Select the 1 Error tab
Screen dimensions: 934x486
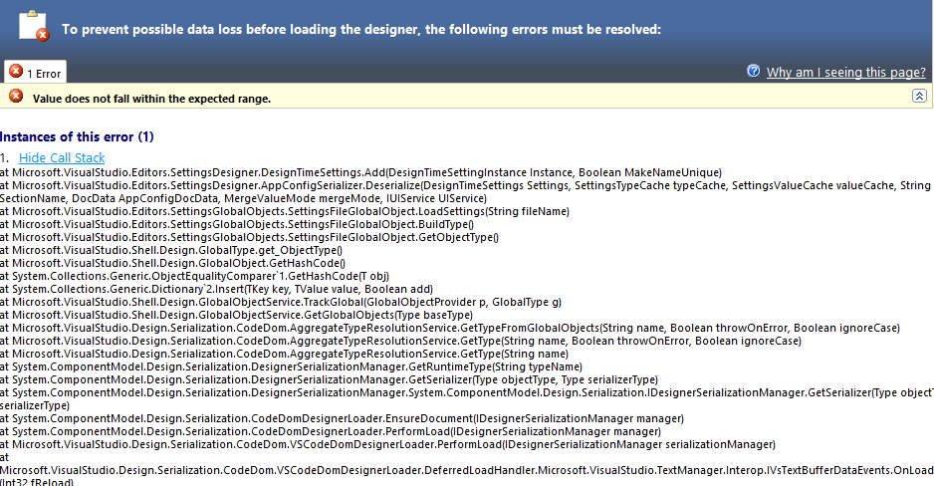35,72
